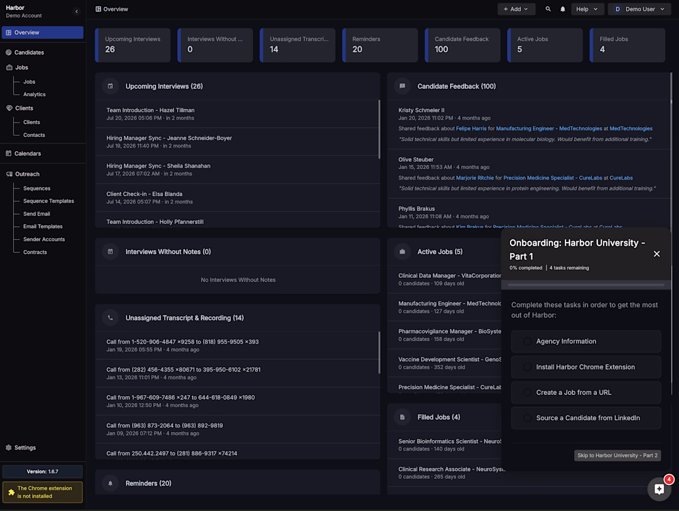This screenshot has height=511, width=679.
Task: Open Team Introduction - Hazel Tillman interview
Action: (237, 114)
